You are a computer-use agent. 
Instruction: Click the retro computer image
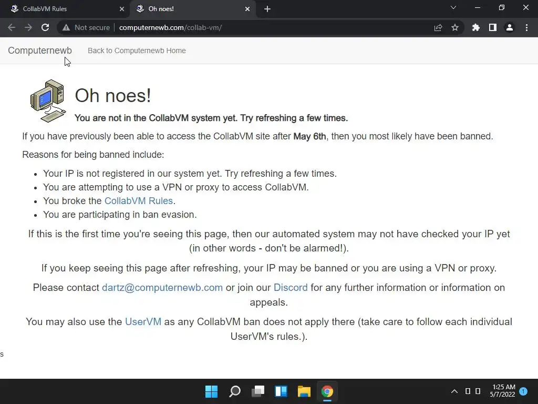48,100
